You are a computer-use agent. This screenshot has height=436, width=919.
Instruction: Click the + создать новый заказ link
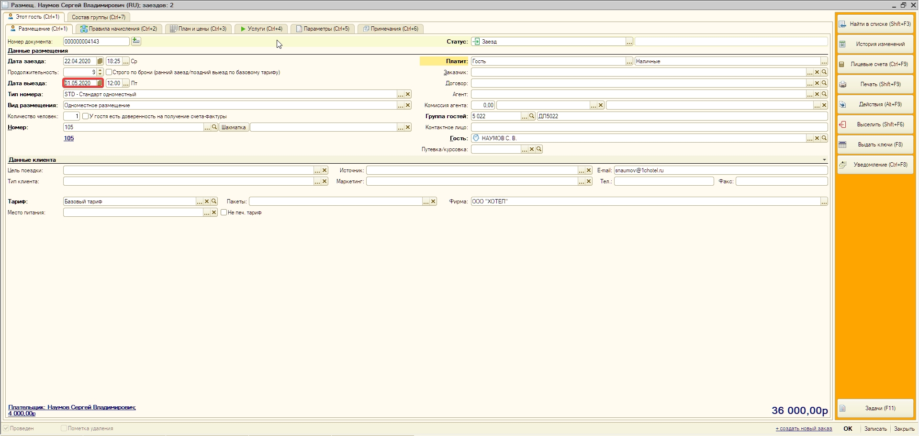point(804,429)
